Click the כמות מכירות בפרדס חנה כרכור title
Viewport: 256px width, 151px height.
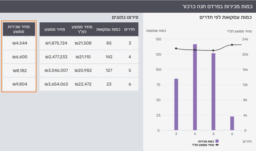click(x=217, y=6)
